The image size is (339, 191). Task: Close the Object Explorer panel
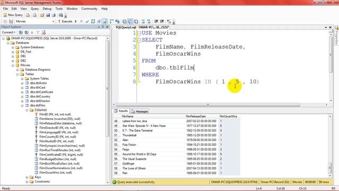pos(107,27)
